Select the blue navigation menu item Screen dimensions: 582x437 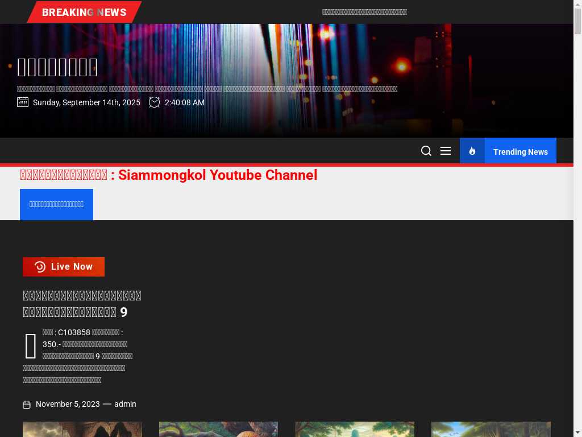click(56, 204)
